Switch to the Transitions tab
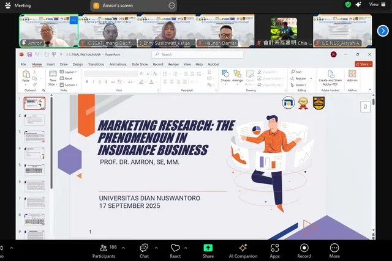The height and width of the screenshot is (261, 392). pos(96,64)
